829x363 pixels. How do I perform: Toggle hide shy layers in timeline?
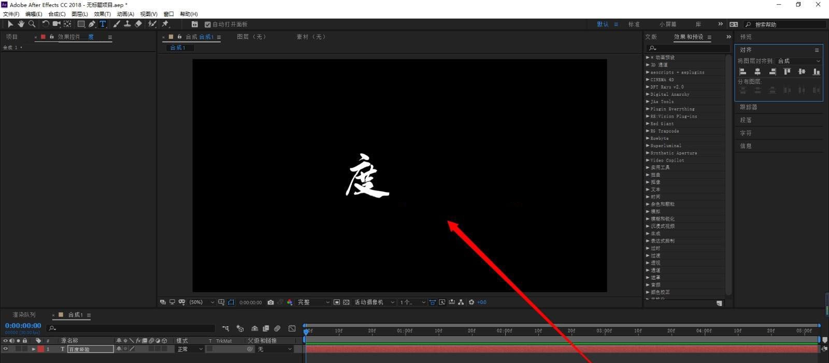point(254,328)
